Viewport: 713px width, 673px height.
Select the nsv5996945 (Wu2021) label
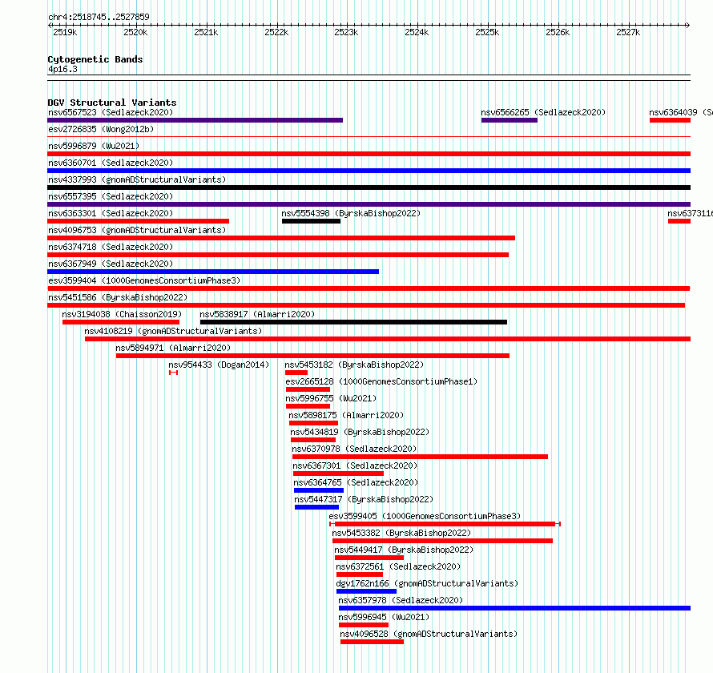pos(384,617)
